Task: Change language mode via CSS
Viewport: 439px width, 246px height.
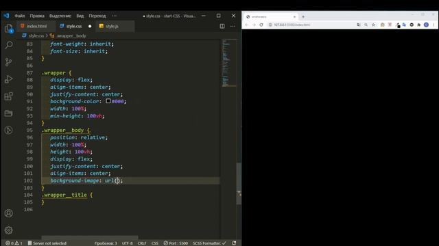Action: pos(155,243)
